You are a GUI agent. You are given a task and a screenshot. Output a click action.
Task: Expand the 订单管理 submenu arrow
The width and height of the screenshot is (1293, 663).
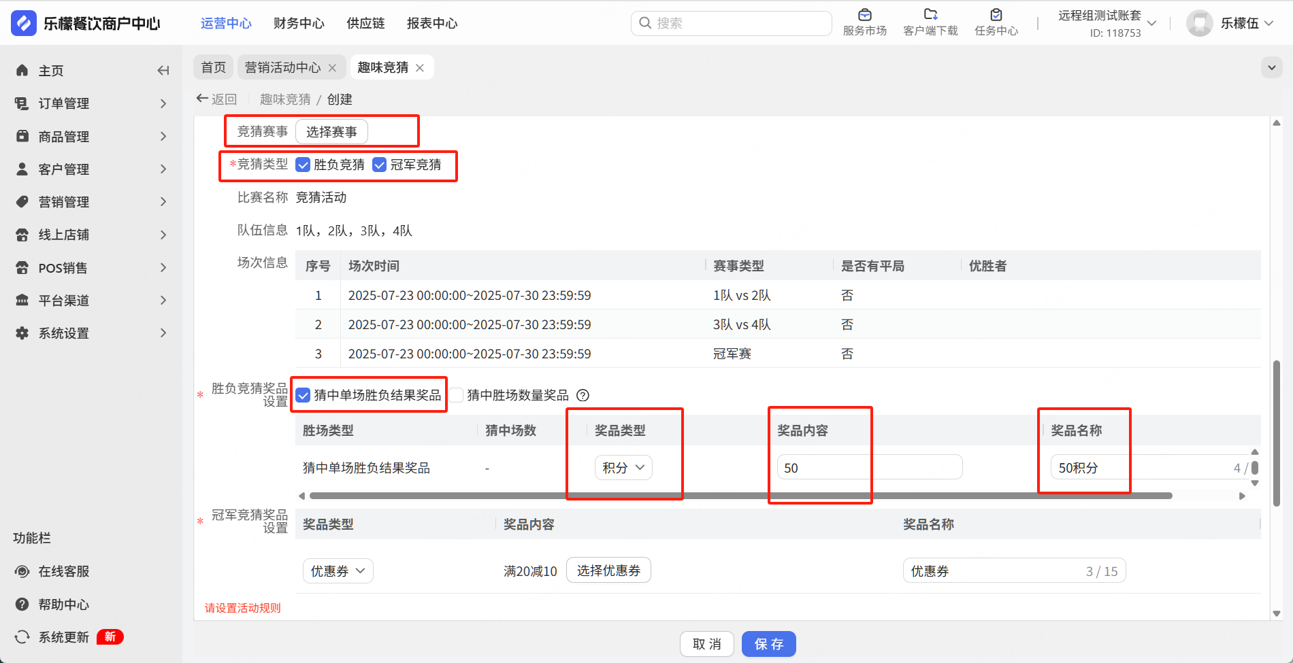click(x=163, y=103)
